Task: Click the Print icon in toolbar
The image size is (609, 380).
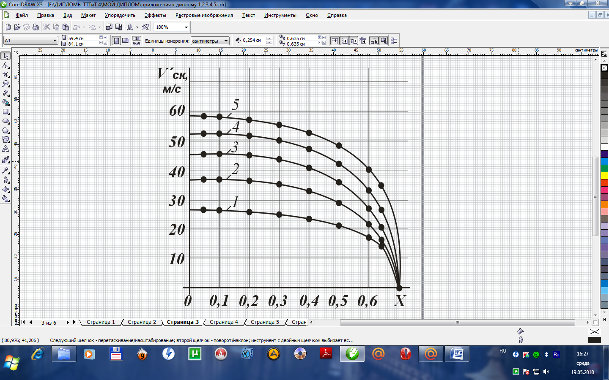Action: coord(36,27)
